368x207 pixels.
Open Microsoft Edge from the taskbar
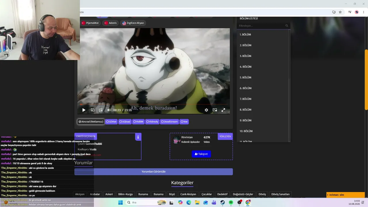(189, 202)
